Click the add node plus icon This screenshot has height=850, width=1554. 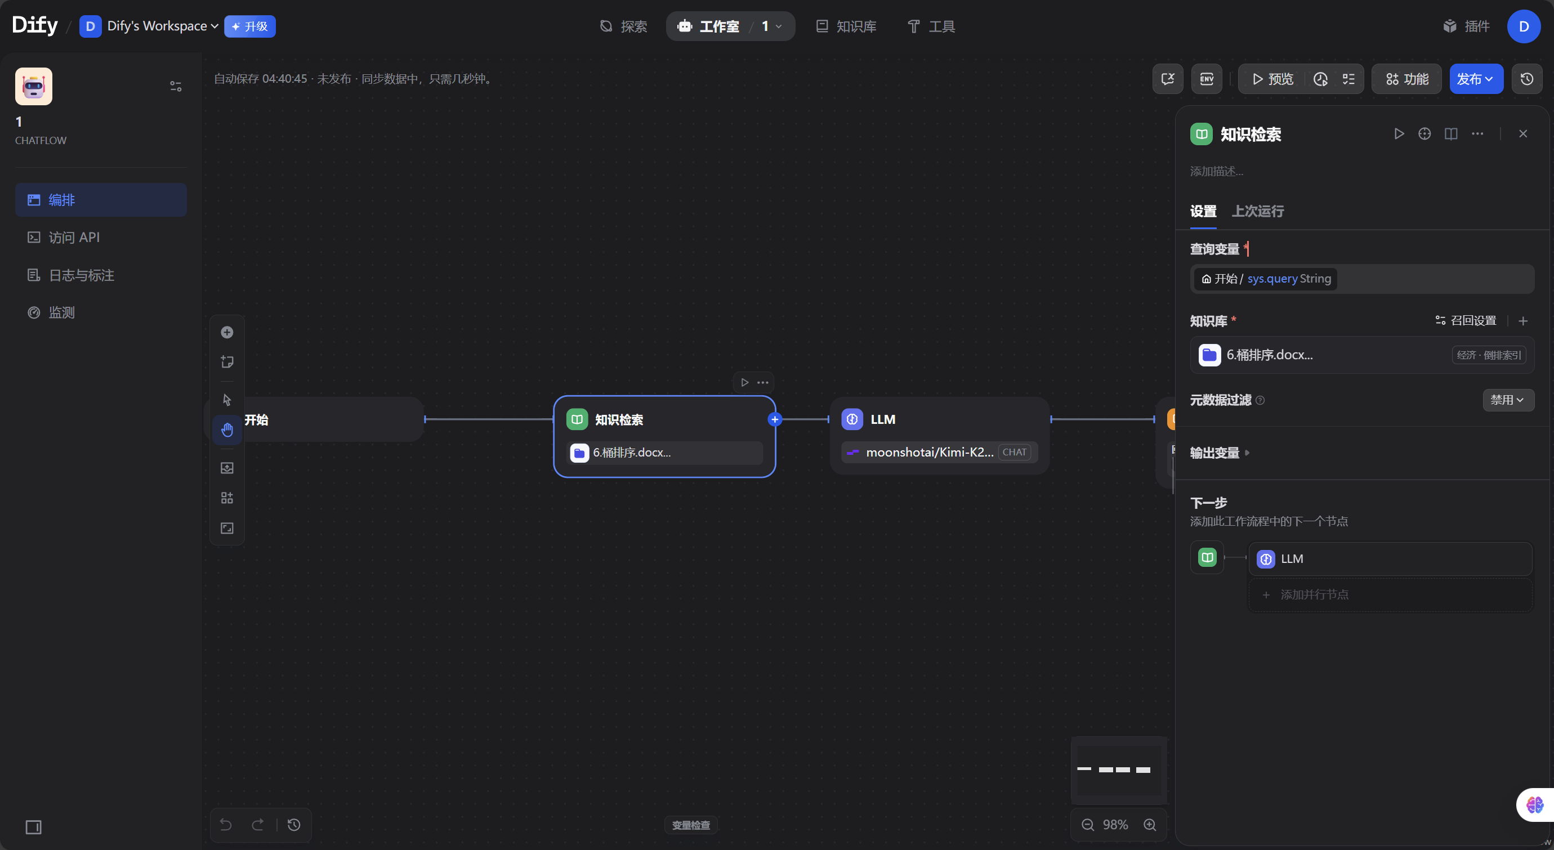(x=227, y=332)
